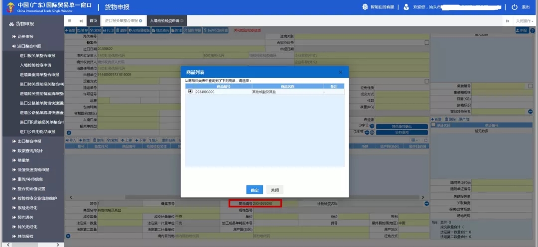
Task: Click the 初始值模板 toolbar button
Action: pyautogui.click(x=139, y=30)
